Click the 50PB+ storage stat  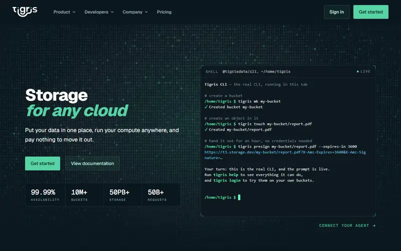122,195
